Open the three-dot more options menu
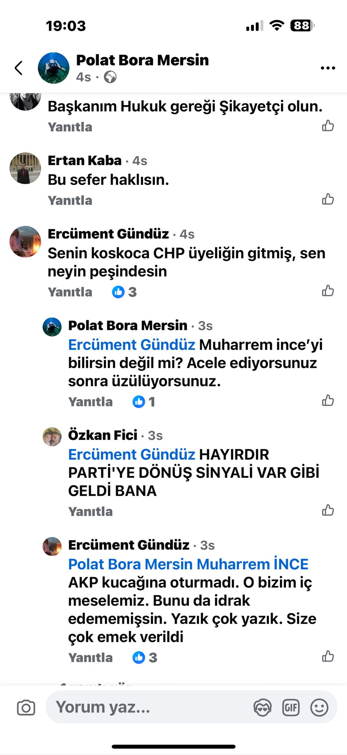347x755 pixels. tap(328, 68)
